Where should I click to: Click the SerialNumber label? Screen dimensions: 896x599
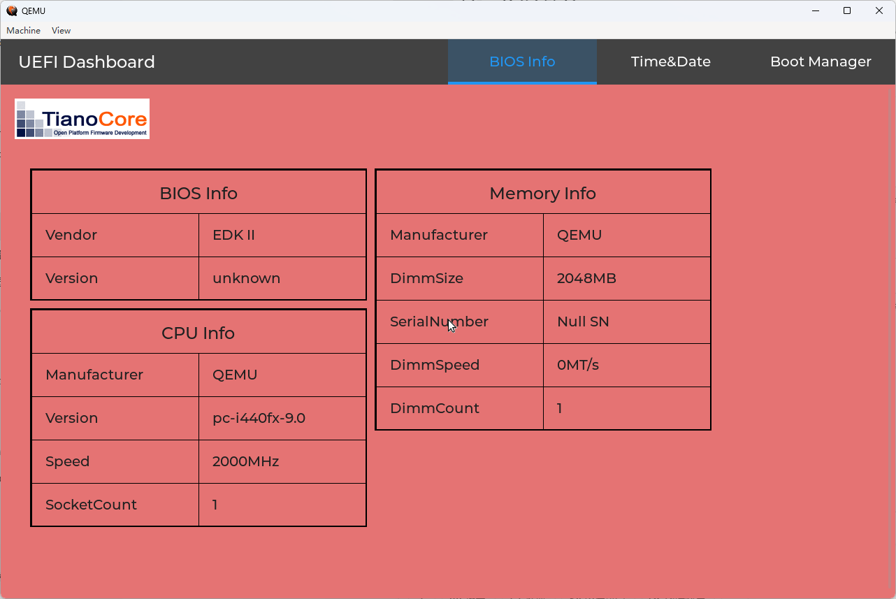click(x=439, y=322)
